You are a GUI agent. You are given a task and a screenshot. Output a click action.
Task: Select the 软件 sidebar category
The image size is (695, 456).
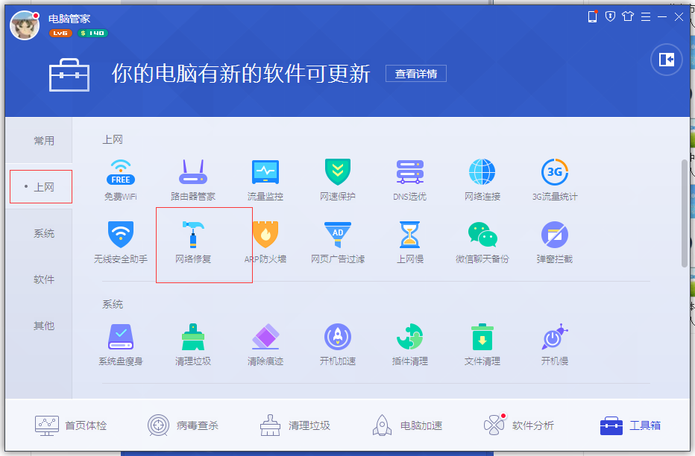(44, 279)
